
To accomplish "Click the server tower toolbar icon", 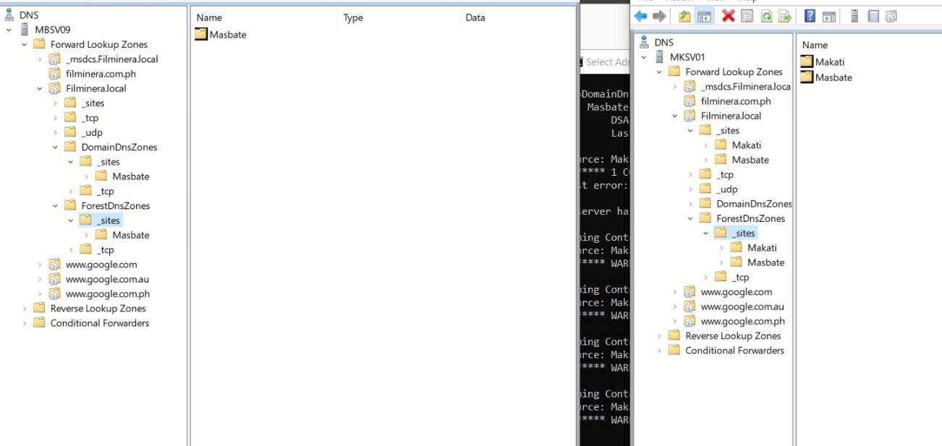I will coord(854,16).
